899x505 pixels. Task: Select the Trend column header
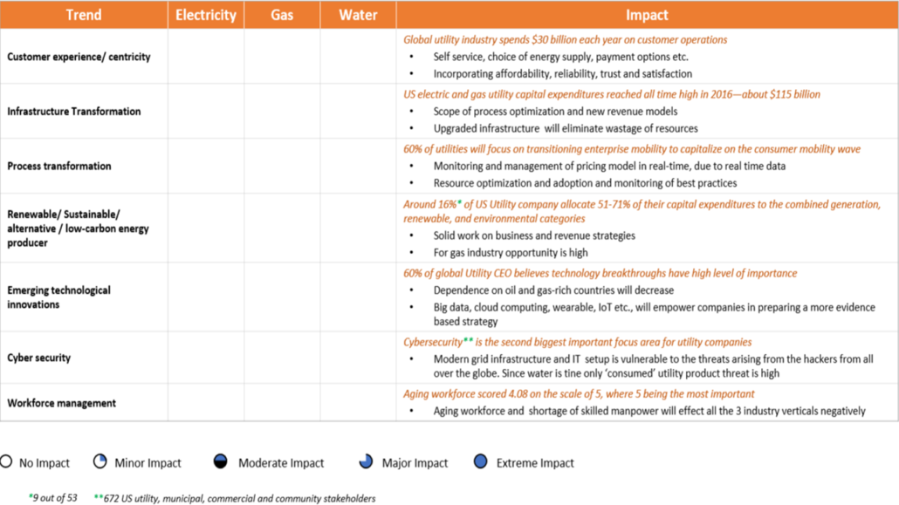point(84,15)
